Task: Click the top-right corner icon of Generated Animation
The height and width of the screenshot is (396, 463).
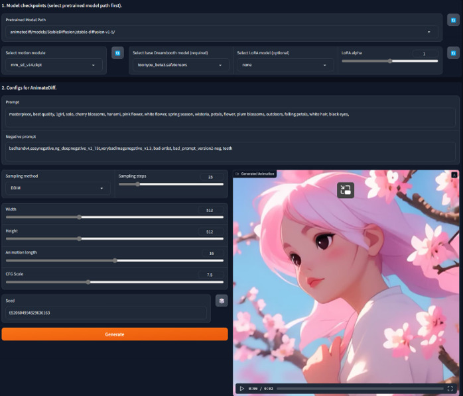Action: tap(454, 174)
